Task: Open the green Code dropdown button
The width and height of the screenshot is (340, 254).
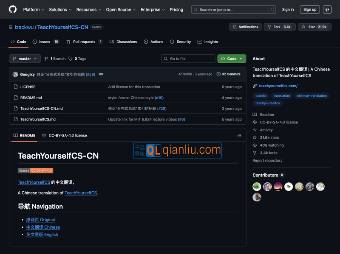Action: pos(232,59)
